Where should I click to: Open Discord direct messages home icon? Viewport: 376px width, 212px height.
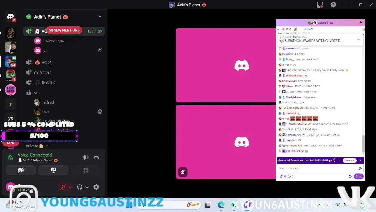[11, 17]
